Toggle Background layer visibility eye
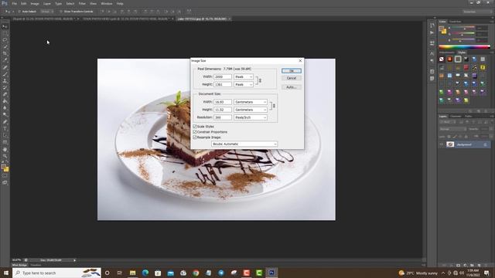 pos(442,144)
